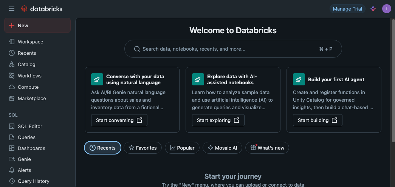395x187 pixels.
Task: Click the Start conversing button
Action: coord(119,120)
